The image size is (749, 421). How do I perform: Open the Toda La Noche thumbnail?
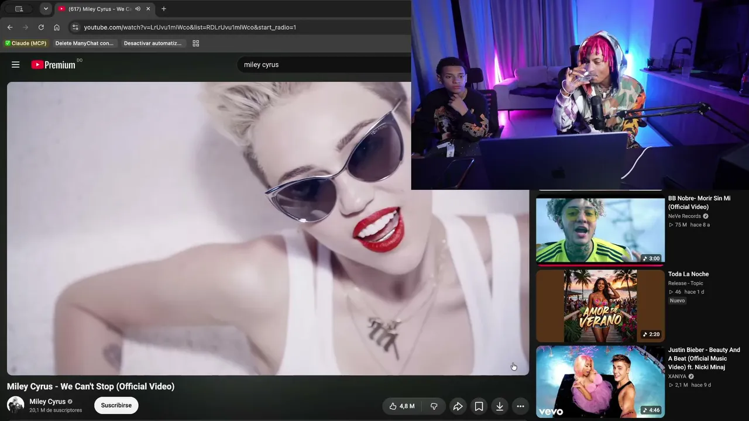(x=600, y=306)
